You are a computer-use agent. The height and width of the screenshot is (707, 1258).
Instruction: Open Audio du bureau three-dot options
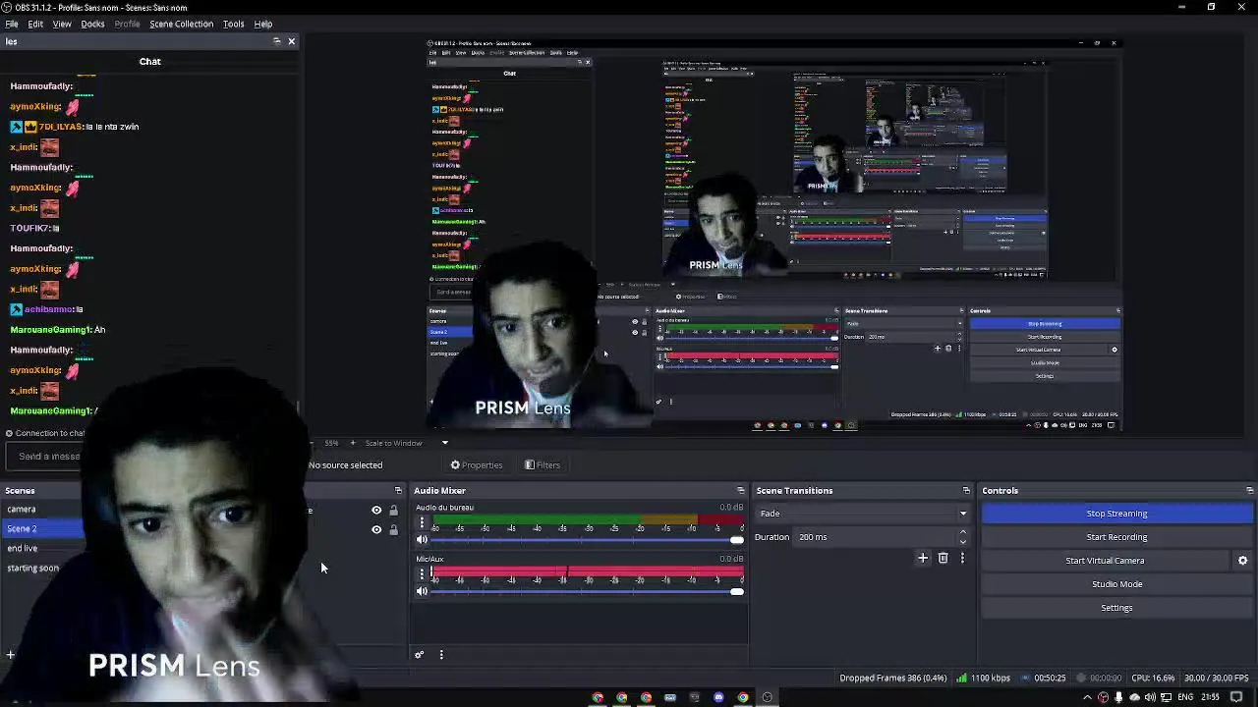tap(423, 522)
